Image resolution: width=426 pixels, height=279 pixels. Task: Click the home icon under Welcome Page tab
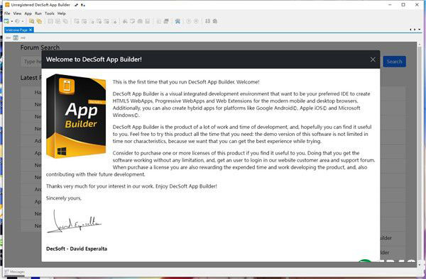tap(16, 38)
